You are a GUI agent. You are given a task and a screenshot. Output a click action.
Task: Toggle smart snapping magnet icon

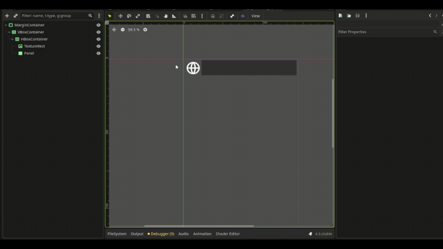click(x=185, y=16)
